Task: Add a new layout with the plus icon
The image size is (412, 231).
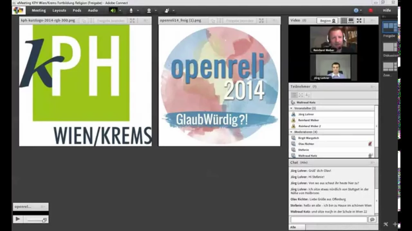Action: [395, 224]
